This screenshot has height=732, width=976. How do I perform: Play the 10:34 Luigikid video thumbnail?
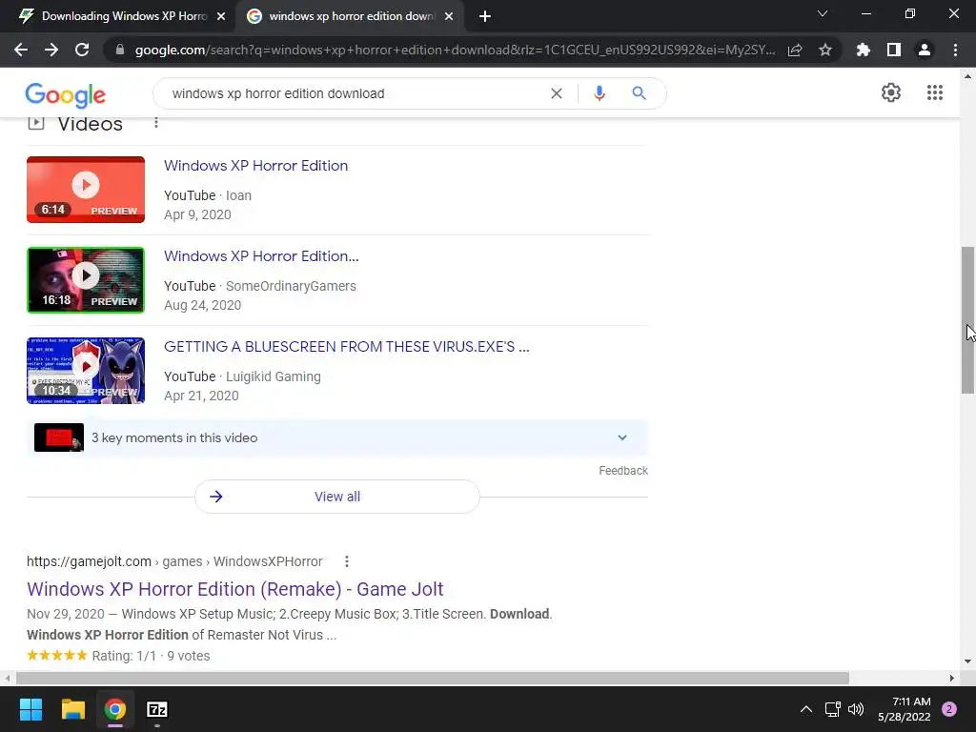click(86, 371)
